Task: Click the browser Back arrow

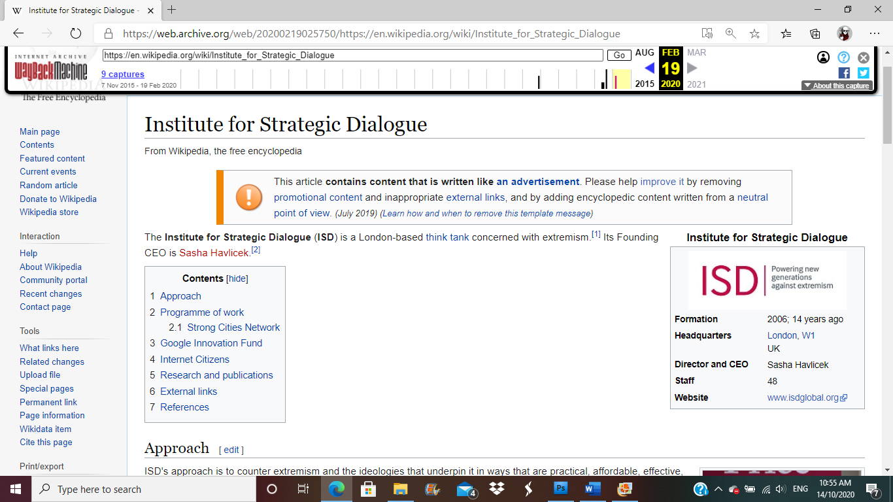Action: point(18,33)
